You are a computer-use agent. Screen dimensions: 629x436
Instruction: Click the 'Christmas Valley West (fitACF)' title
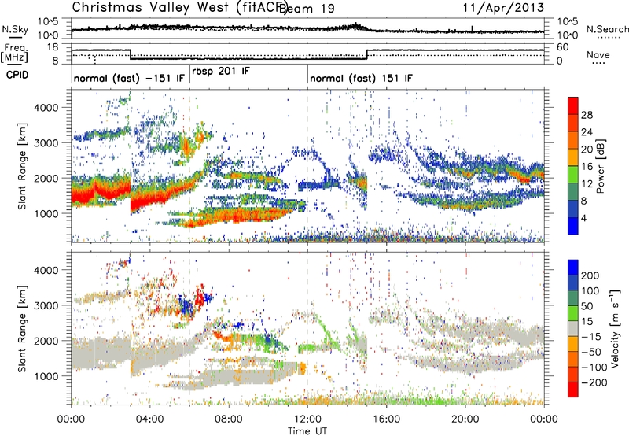[x=180, y=7]
